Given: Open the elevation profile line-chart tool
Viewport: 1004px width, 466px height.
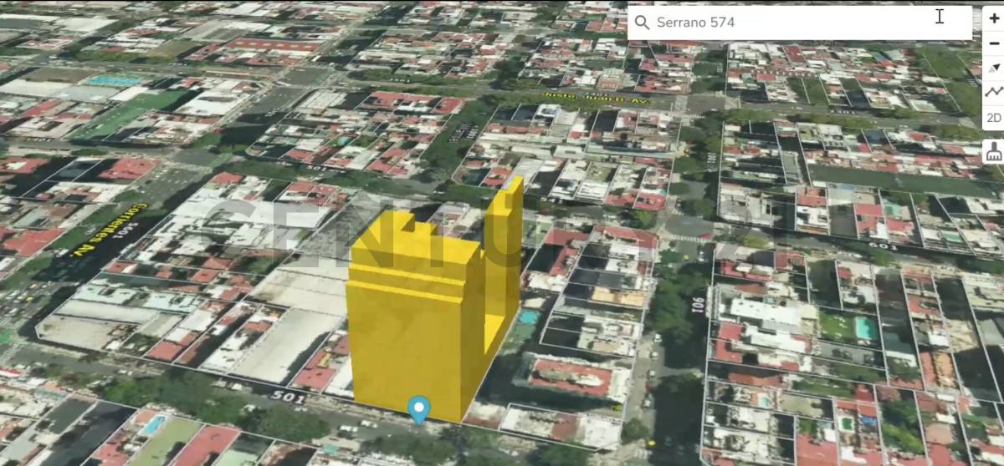Looking at the screenshot, I should coord(993,92).
